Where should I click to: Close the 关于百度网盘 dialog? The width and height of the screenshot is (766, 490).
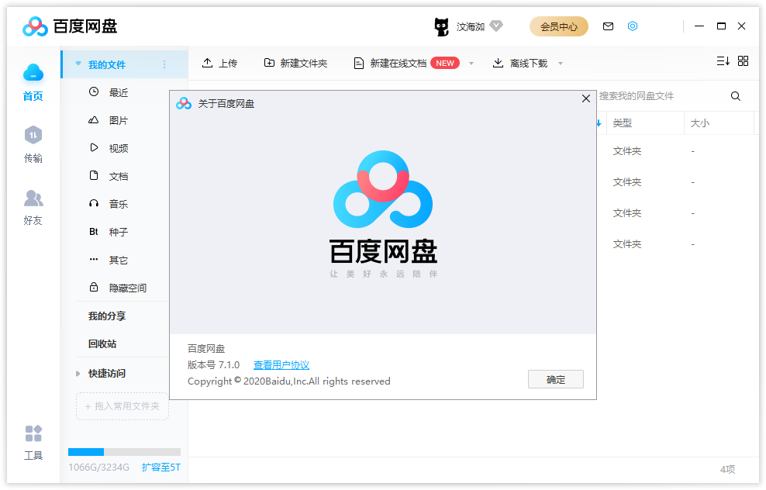(x=585, y=98)
